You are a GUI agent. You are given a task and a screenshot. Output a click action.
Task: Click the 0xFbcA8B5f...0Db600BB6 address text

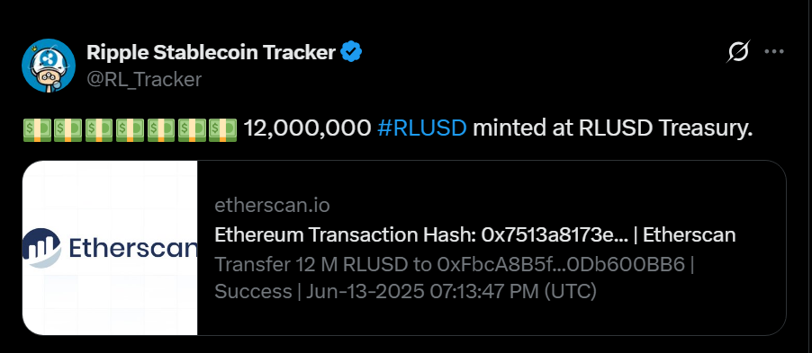tap(561, 265)
